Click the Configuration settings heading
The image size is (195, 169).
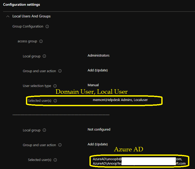[22, 5]
